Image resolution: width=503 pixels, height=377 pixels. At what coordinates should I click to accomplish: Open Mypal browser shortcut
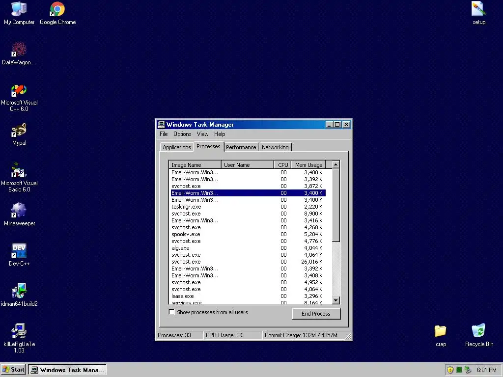pyautogui.click(x=19, y=135)
